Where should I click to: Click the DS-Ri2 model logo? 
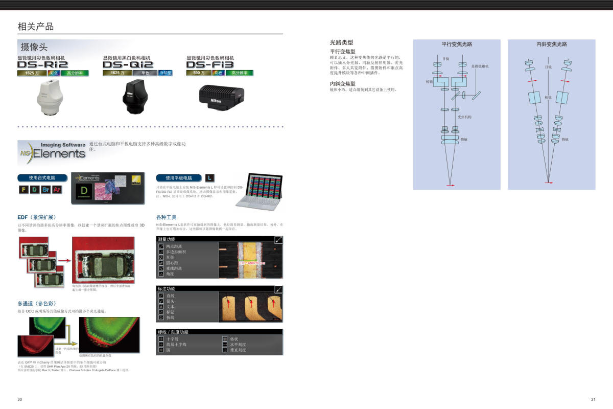coord(42,65)
